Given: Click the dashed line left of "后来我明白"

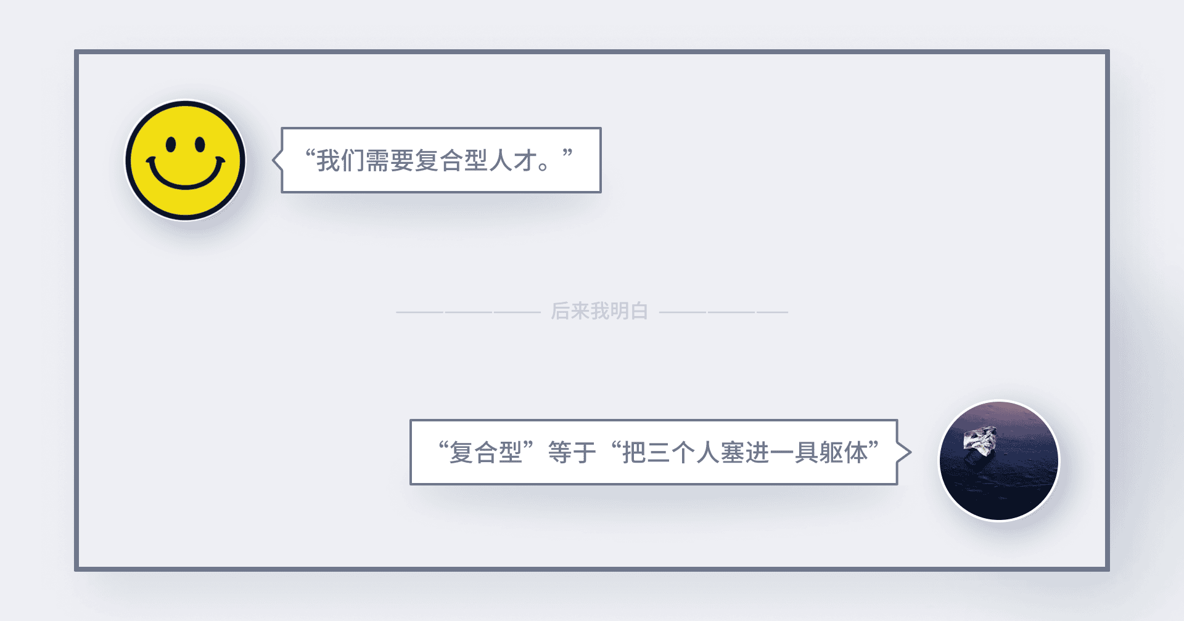Looking at the screenshot, I should coord(468,312).
